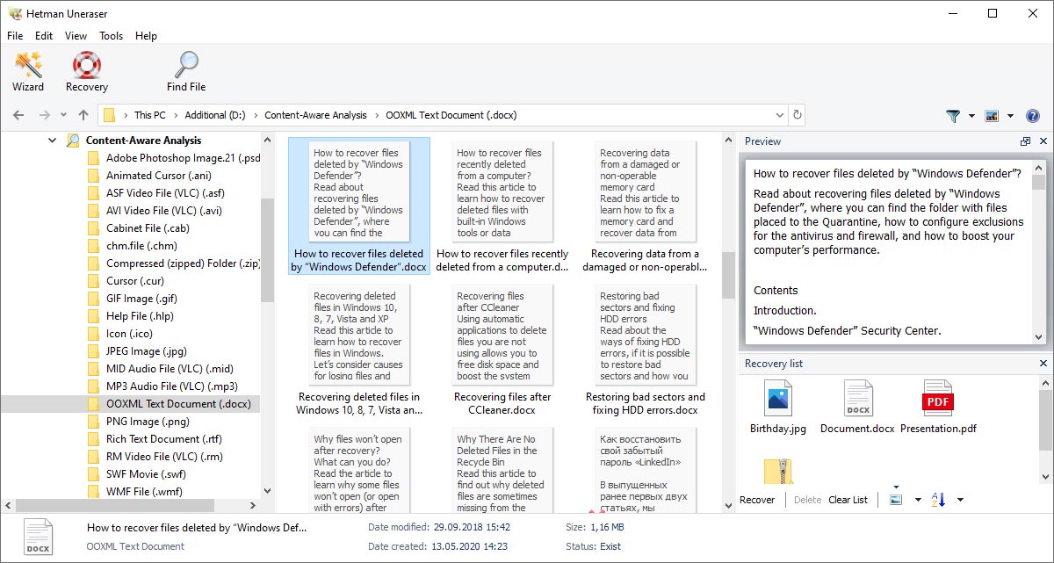Select the recently deleted from computer file
The image size is (1054, 563).
pyautogui.click(x=502, y=206)
